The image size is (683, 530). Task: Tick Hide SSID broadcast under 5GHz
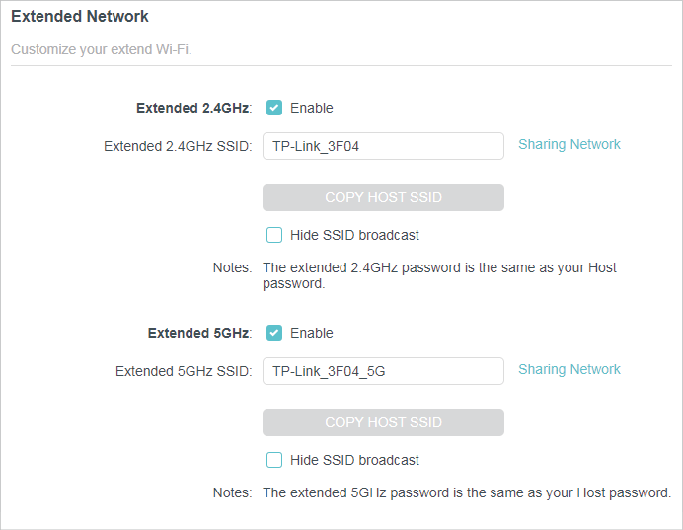274,460
